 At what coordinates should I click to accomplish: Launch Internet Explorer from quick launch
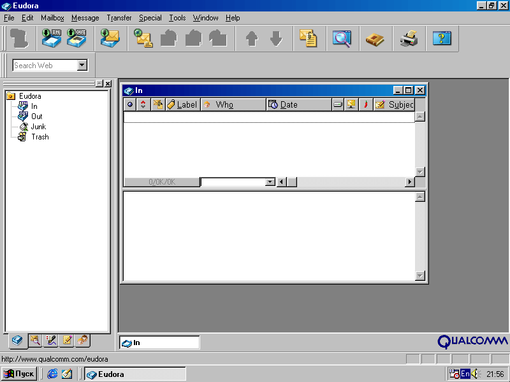52,374
